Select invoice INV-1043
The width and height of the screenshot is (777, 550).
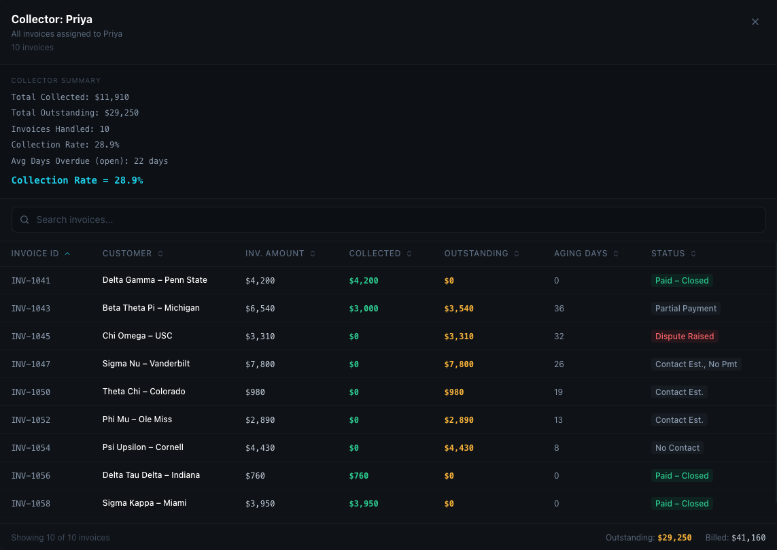pyautogui.click(x=31, y=308)
